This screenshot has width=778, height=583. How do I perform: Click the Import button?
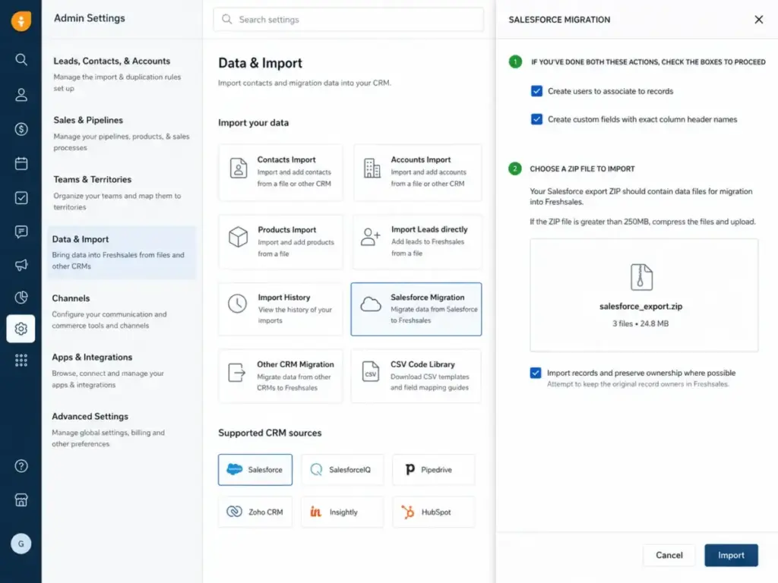point(731,555)
